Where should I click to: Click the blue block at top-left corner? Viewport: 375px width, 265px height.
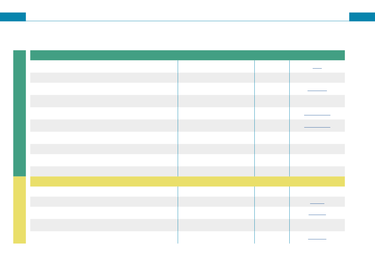[x=13, y=17]
